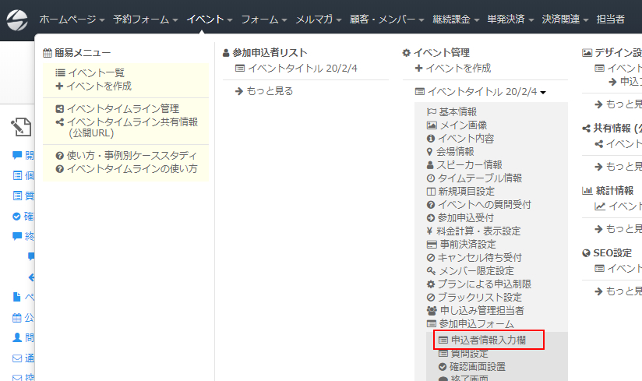Expand the ホームページ dropdown menu
The width and height of the screenshot is (642, 381).
click(72, 19)
